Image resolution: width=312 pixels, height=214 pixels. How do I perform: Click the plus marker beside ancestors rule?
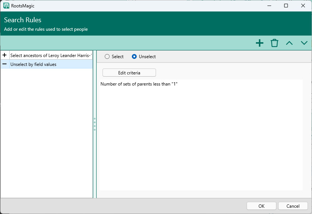tap(5, 55)
